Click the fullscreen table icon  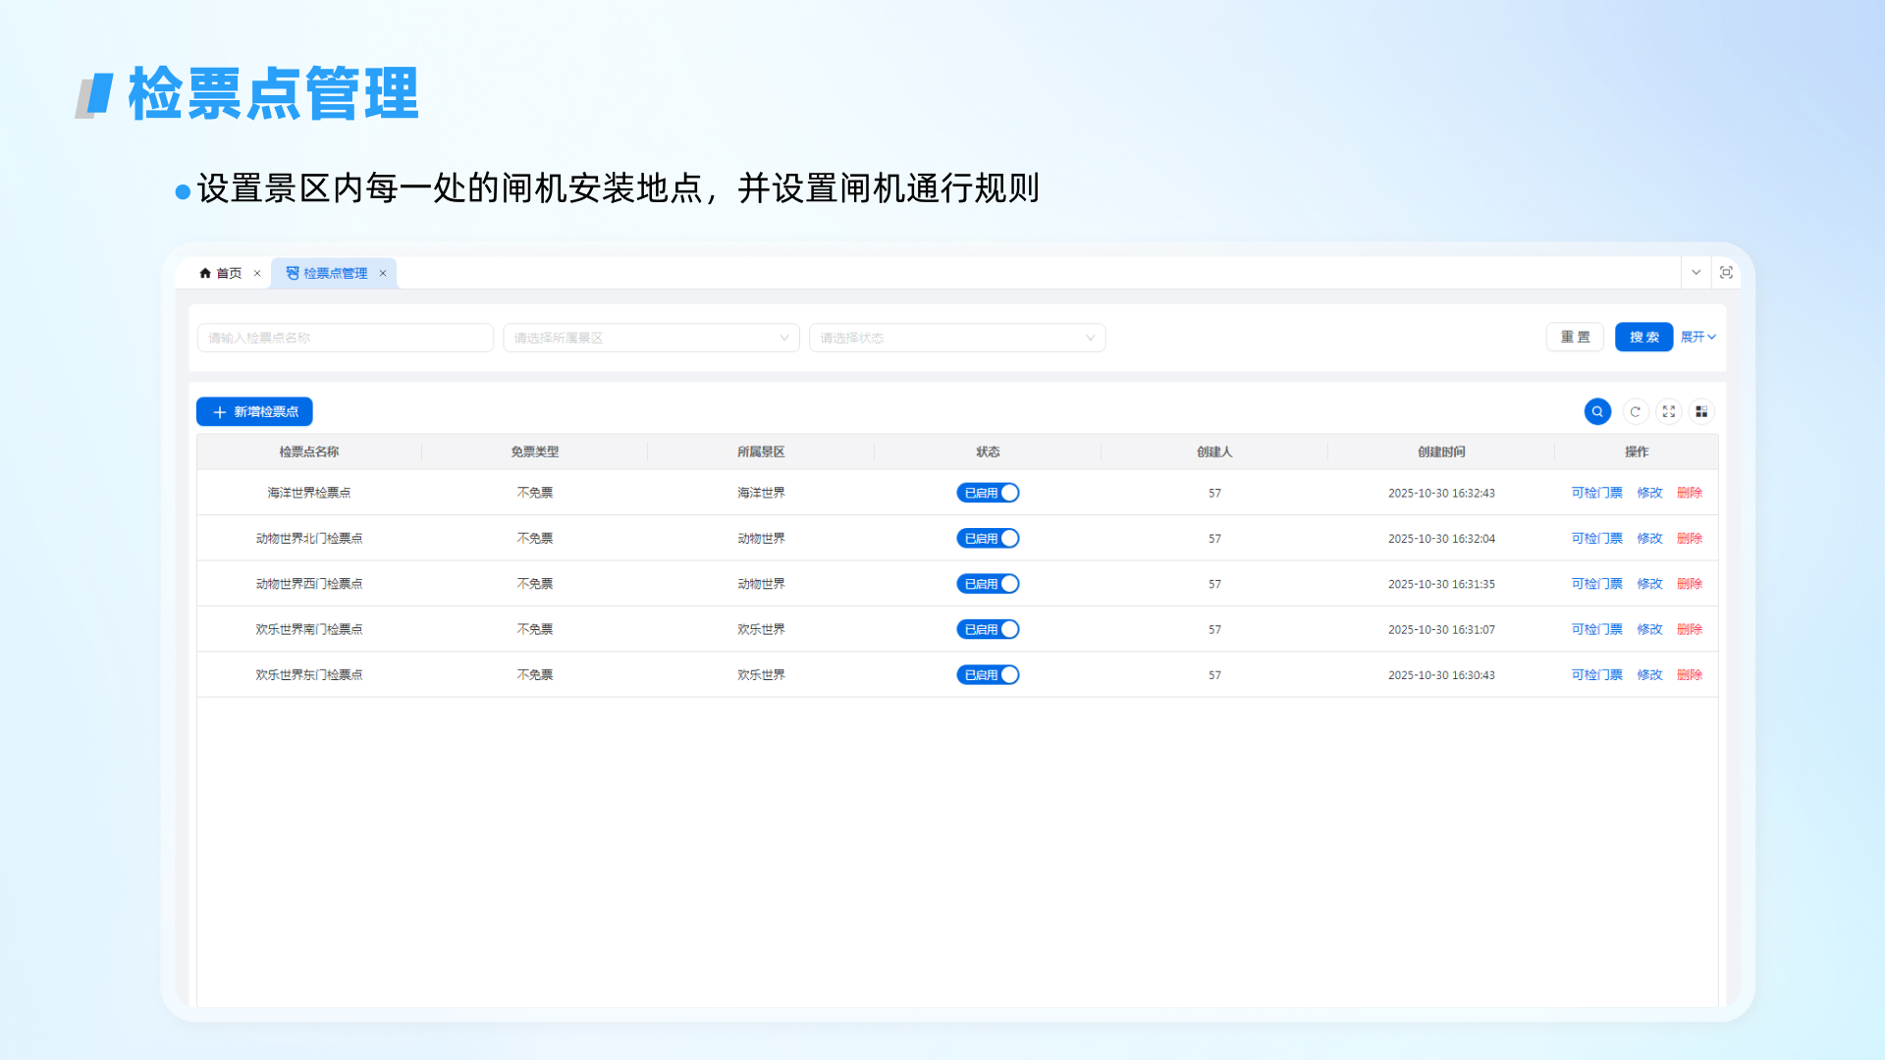coord(1668,412)
